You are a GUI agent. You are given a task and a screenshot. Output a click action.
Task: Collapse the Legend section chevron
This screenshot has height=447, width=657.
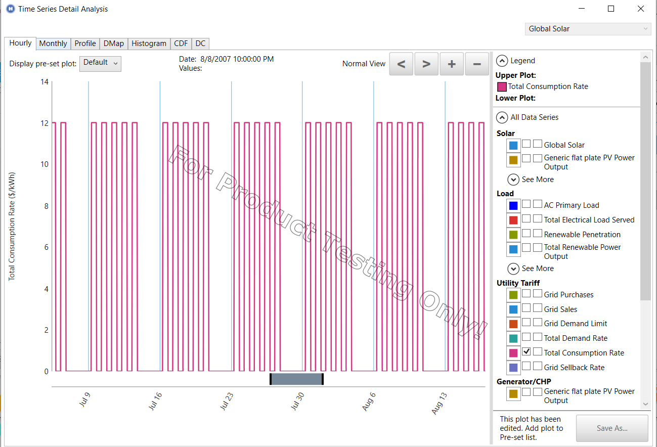(502, 61)
